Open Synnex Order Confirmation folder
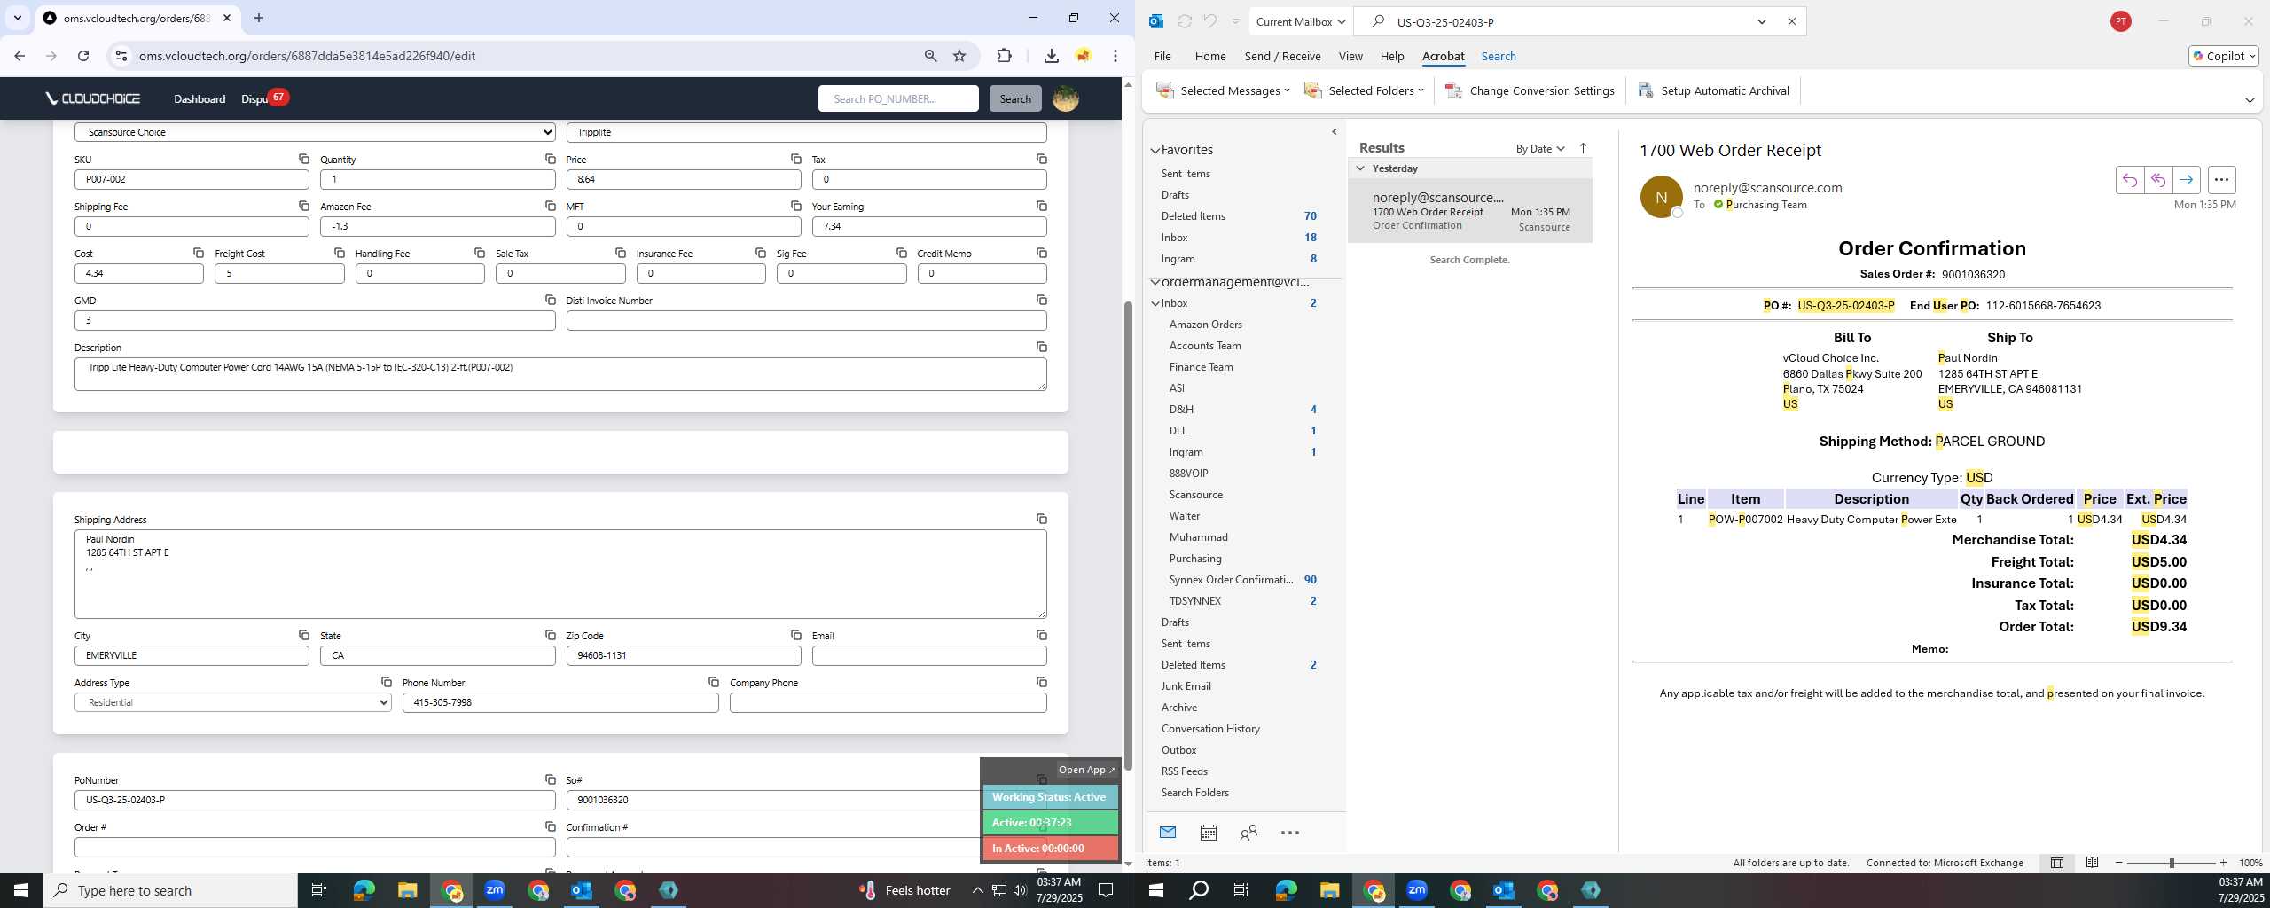This screenshot has width=2270, height=908. tap(1231, 580)
